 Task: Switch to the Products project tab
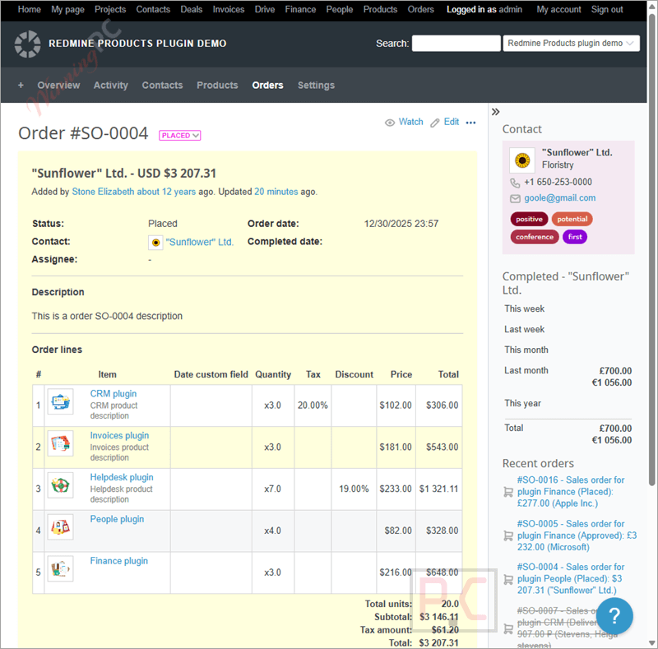[x=217, y=86]
